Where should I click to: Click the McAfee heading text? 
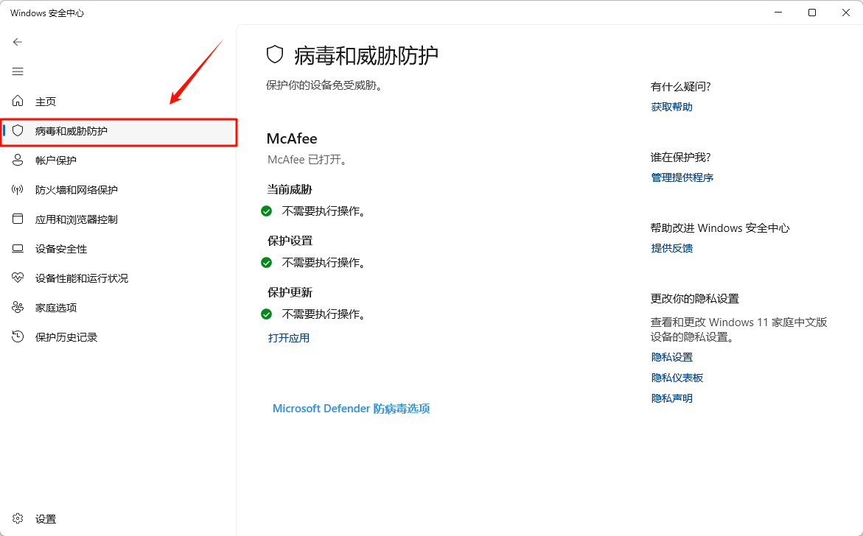click(x=292, y=138)
